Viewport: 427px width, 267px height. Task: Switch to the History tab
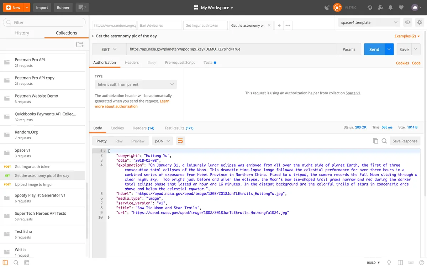(22, 33)
